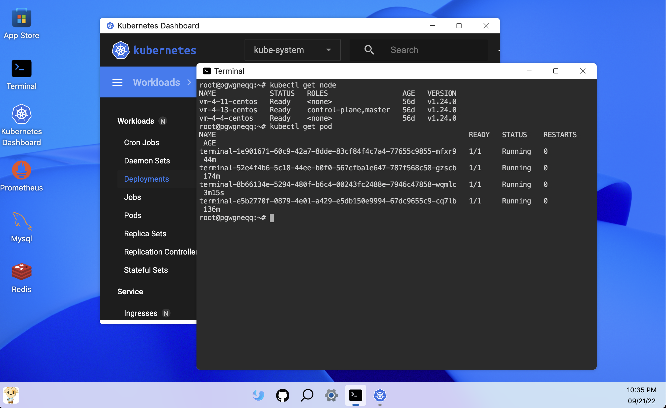Click the N badge next to Workloads
666x408 pixels.
[163, 121]
